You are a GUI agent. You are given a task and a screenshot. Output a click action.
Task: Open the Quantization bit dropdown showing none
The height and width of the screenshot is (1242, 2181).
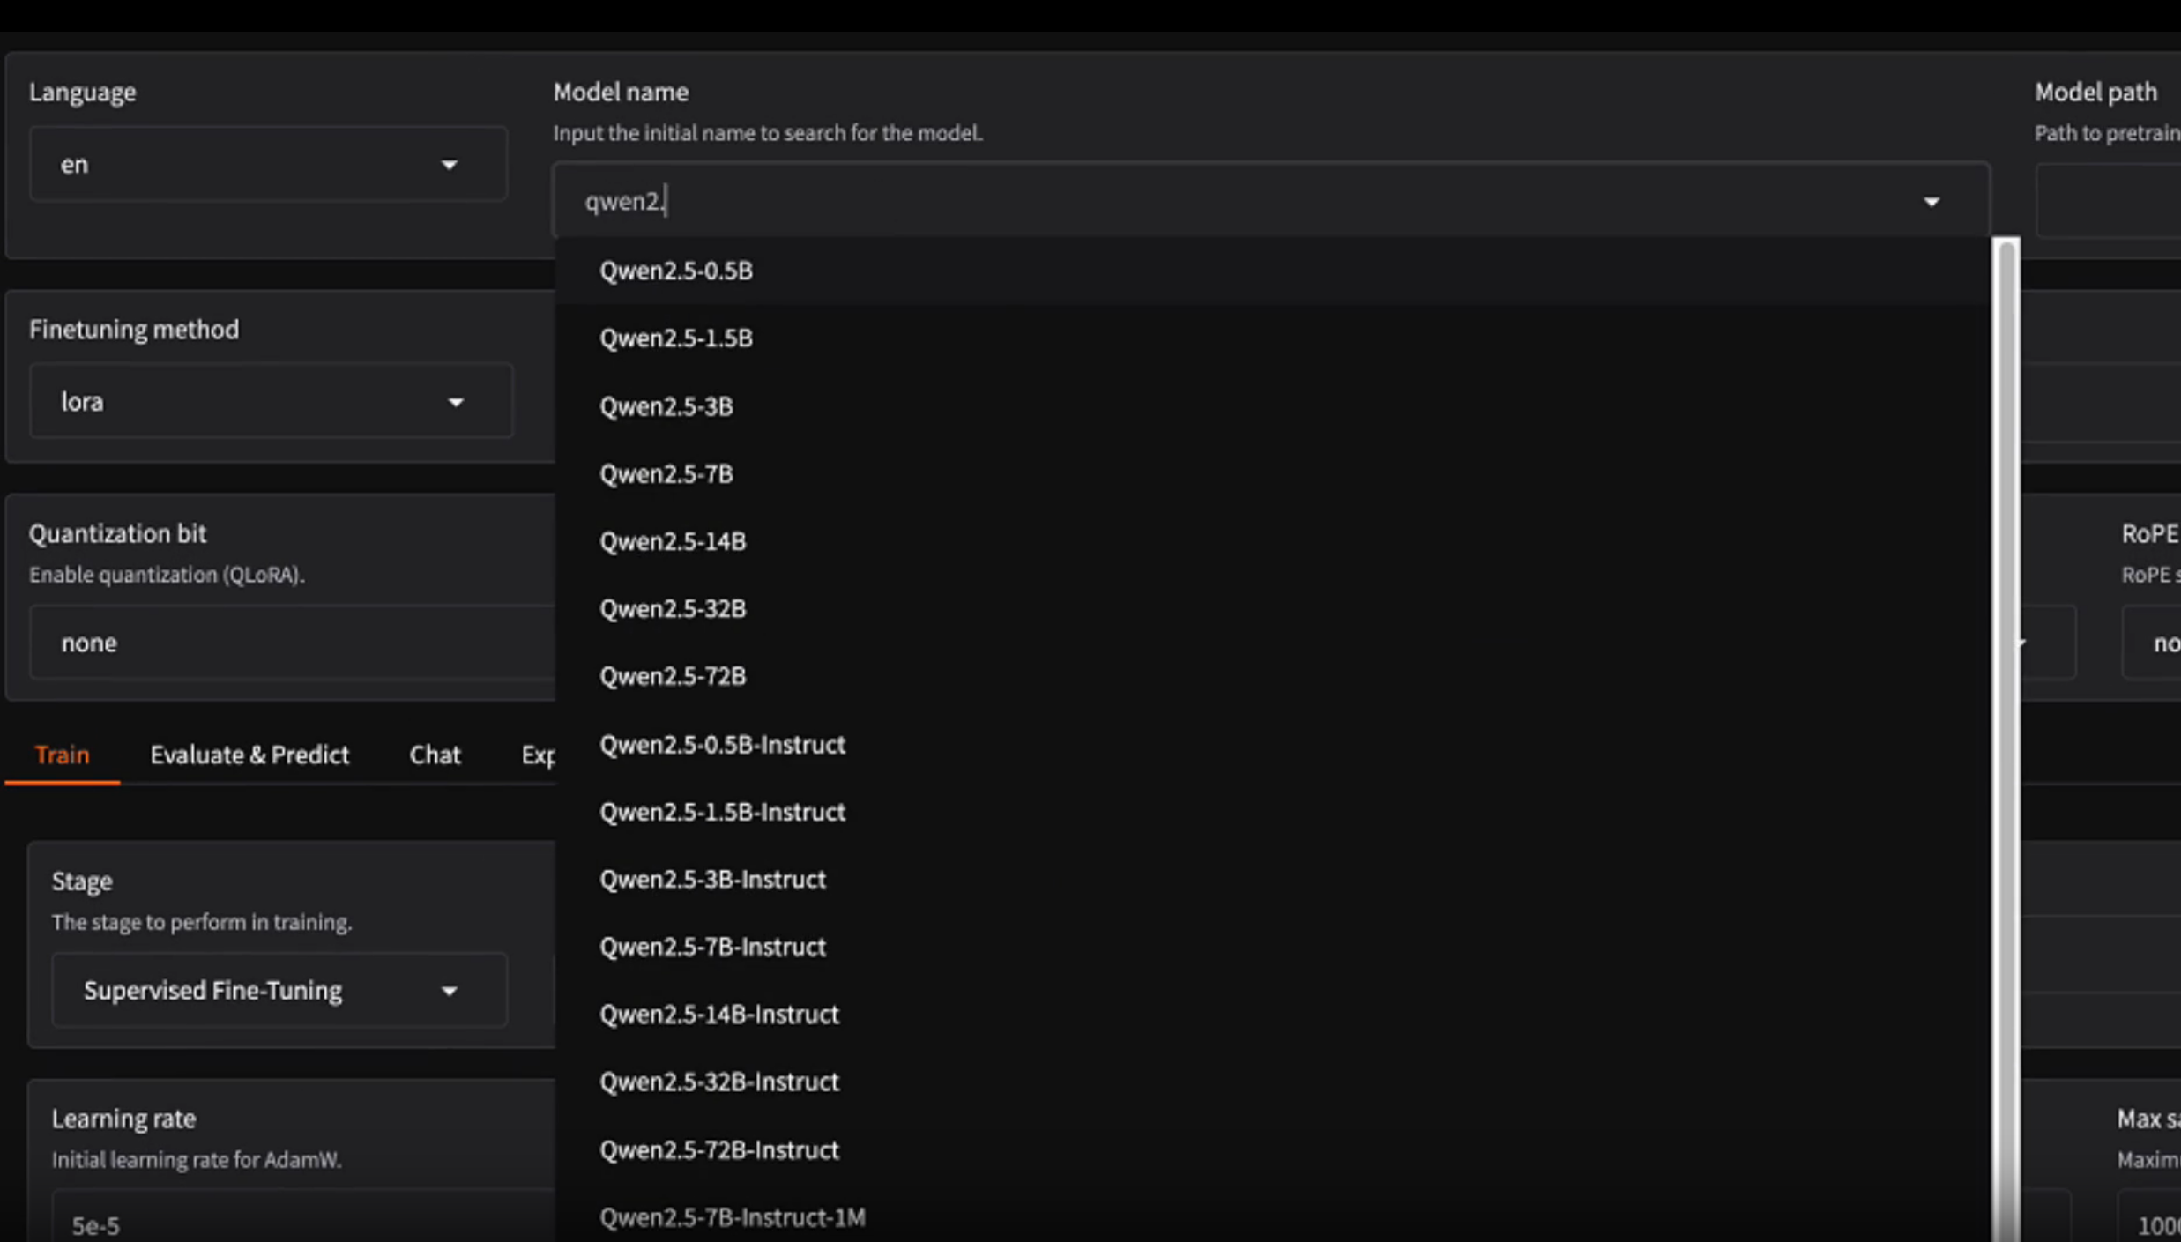click(293, 642)
